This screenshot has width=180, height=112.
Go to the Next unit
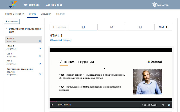click(163, 27)
